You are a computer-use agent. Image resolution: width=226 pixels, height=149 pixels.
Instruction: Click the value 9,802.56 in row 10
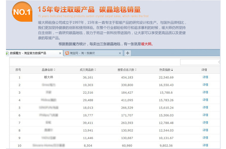(166, 146)
